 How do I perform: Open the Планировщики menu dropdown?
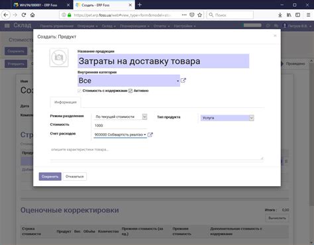(x=134, y=26)
